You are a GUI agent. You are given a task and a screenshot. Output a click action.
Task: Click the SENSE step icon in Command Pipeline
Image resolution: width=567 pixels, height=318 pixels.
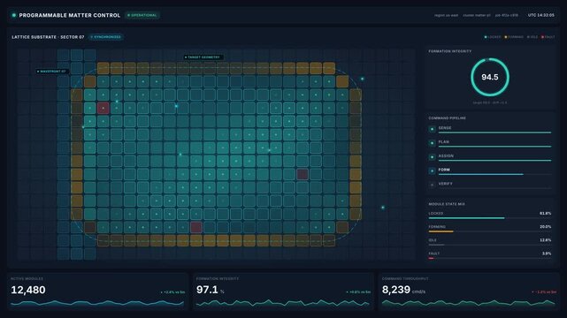click(x=432, y=129)
